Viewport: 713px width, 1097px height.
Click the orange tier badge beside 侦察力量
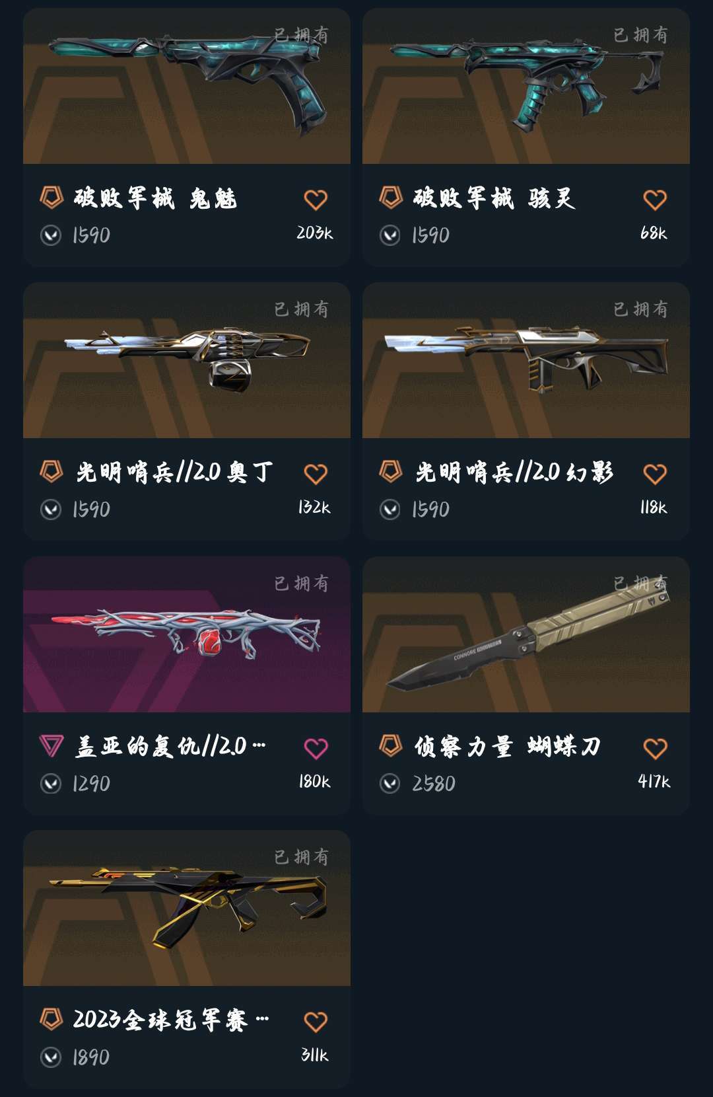391,745
